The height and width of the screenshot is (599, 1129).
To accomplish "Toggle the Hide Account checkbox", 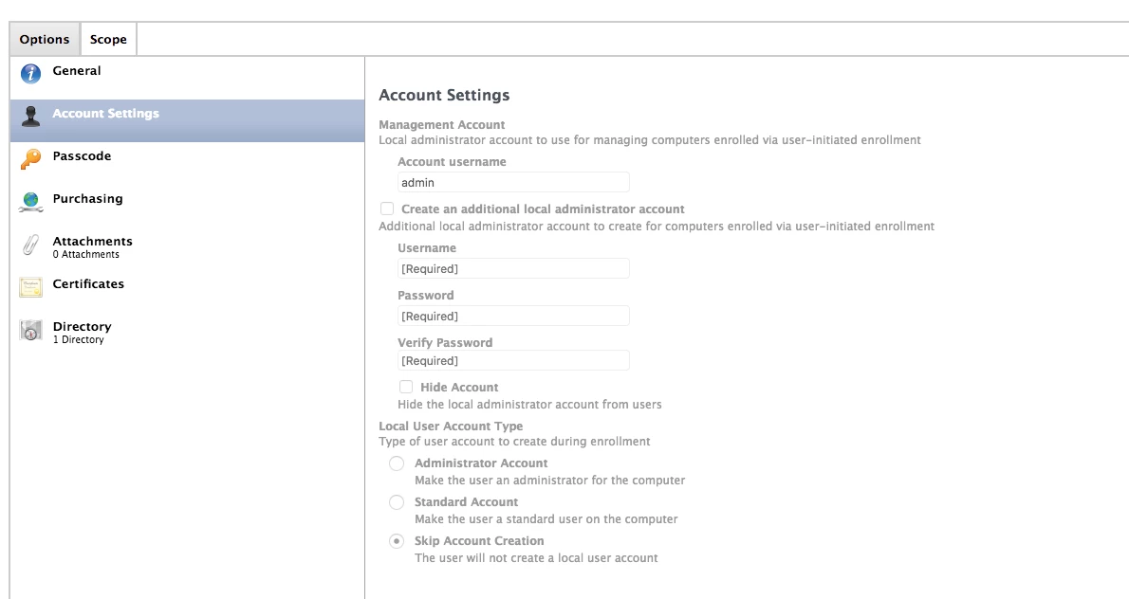I will [406, 387].
